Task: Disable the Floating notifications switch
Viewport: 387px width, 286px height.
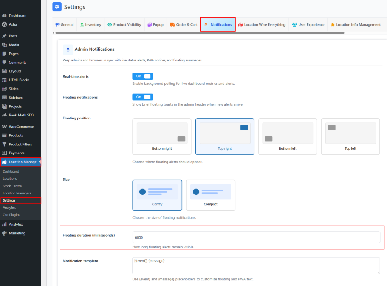Action: click(142, 97)
